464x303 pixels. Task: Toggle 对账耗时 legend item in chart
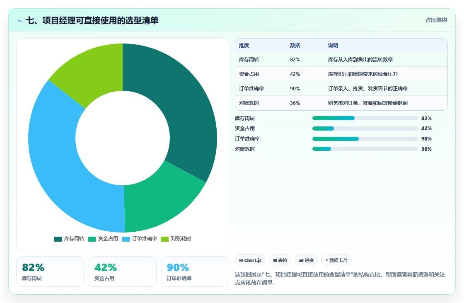[x=176, y=239]
